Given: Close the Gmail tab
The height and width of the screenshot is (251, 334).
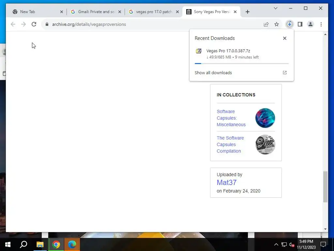Looking at the screenshot, I should click(120, 12).
